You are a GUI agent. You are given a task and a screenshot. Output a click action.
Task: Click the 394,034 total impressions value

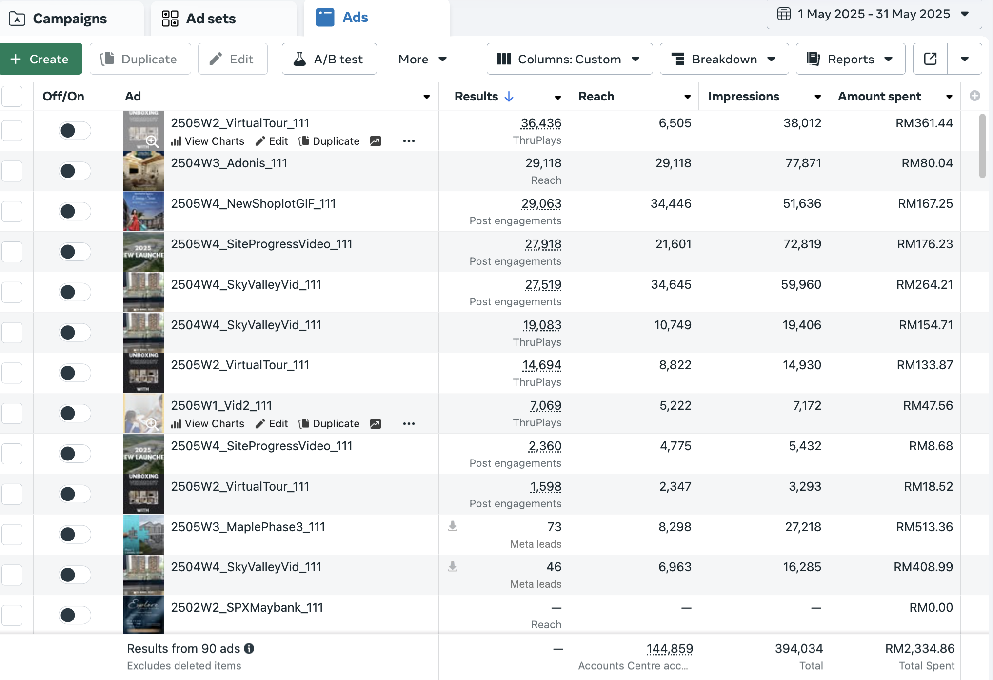tap(798, 648)
